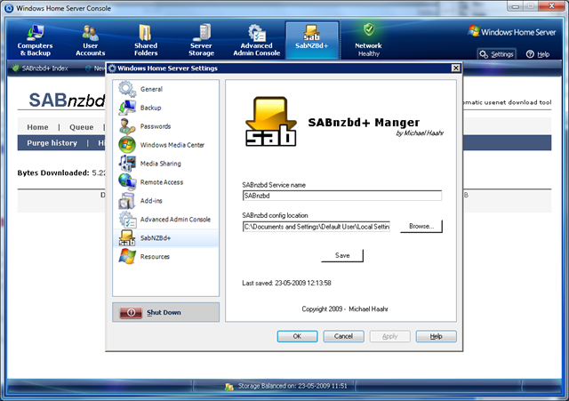Click the Shut Down button label
569x401 pixels.
coord(164,312)
